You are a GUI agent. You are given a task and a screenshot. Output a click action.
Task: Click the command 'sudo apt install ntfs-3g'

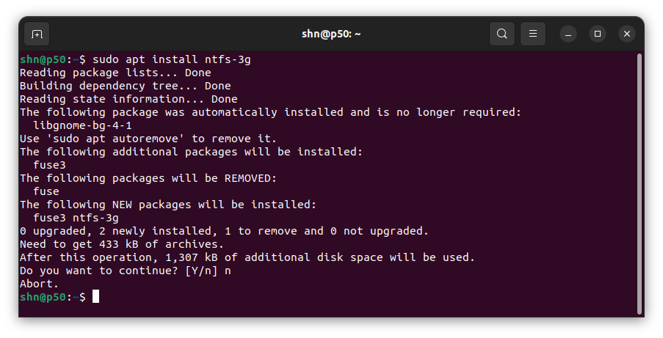pos(172,59)
